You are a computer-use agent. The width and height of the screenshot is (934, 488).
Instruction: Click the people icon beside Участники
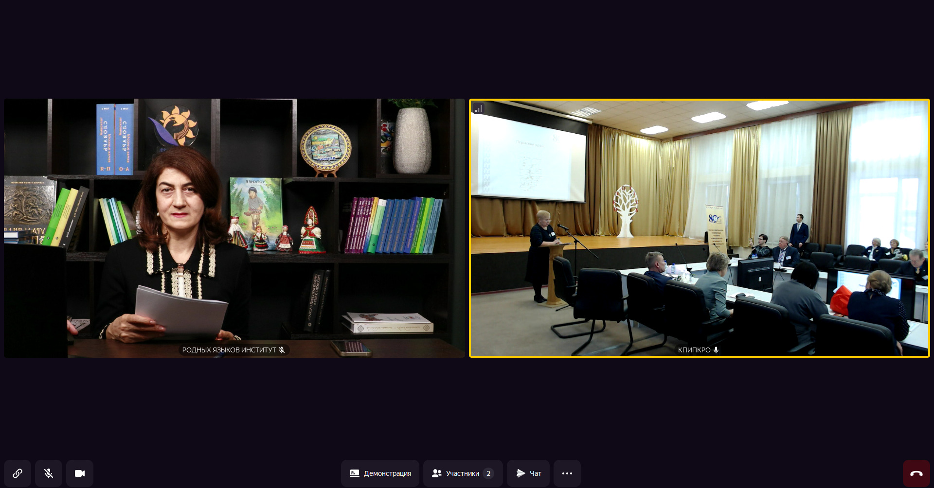(436, 473)
